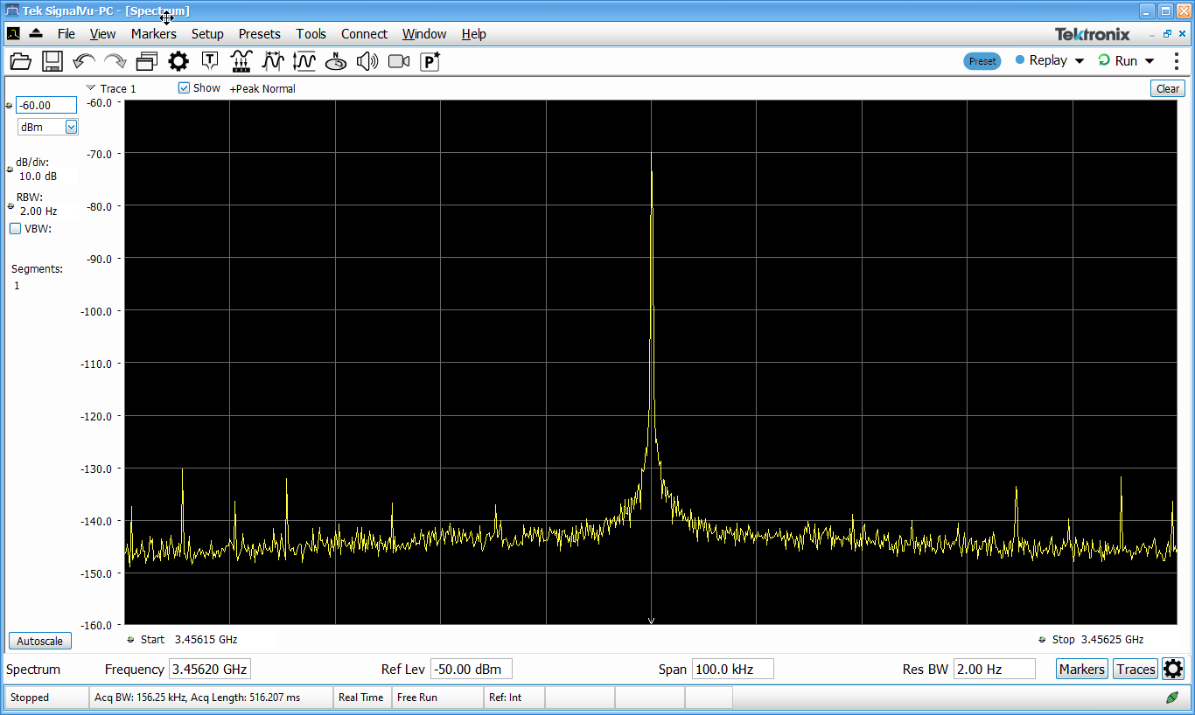The height and width of the screenshot is (715, 1195).
Task: Open the View menu
Action: click(x=102, y=34)
